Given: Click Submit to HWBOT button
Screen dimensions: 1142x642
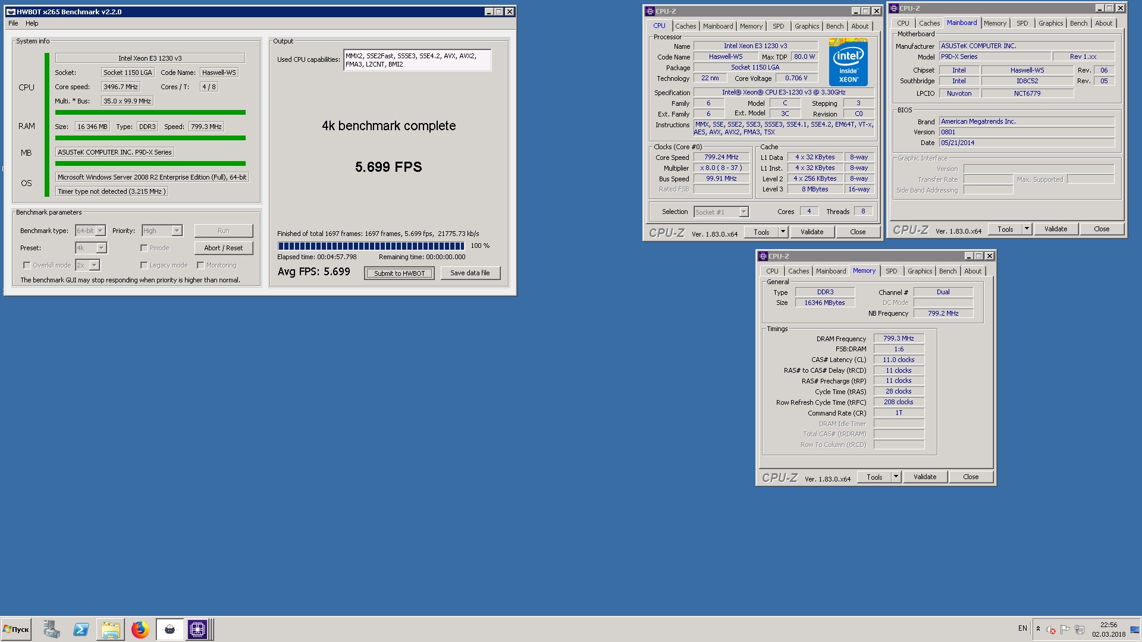Looking at the screenshot, I should [399, 273].
